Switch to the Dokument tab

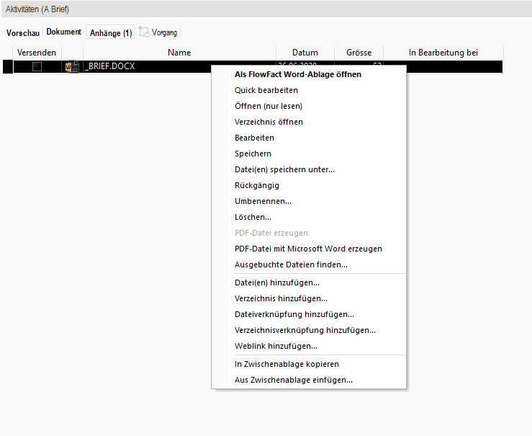(64, 32)
